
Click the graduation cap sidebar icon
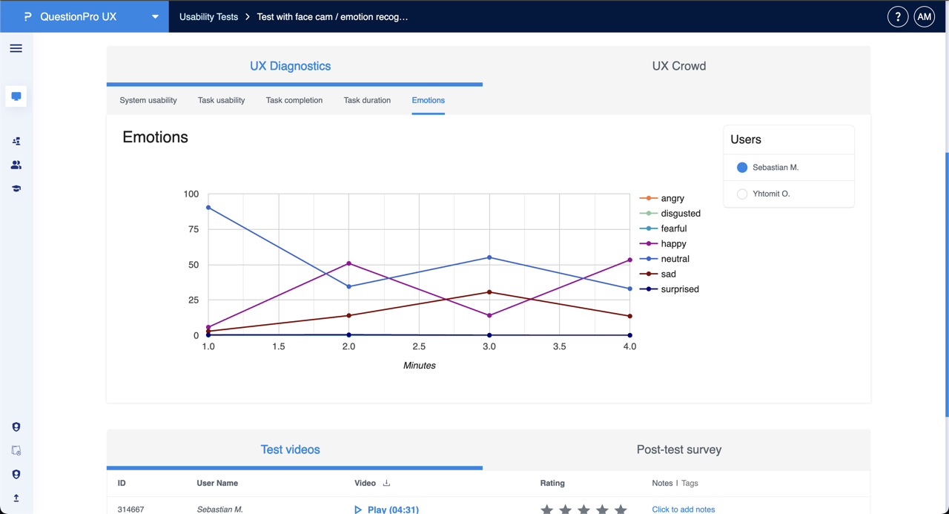16,189
